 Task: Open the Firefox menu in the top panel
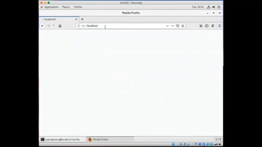pos(78,7)
